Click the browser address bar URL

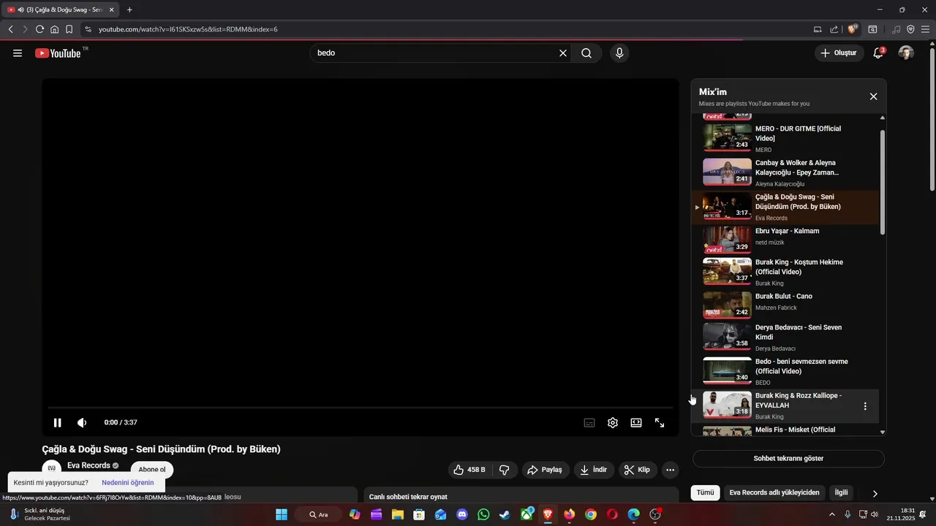188,29
